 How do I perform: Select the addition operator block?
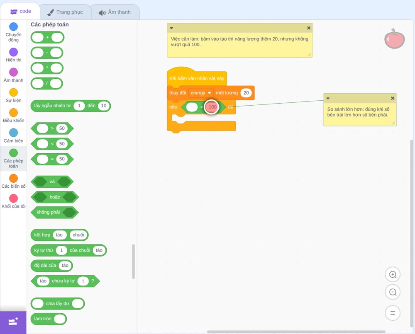[x=47, y=38]
